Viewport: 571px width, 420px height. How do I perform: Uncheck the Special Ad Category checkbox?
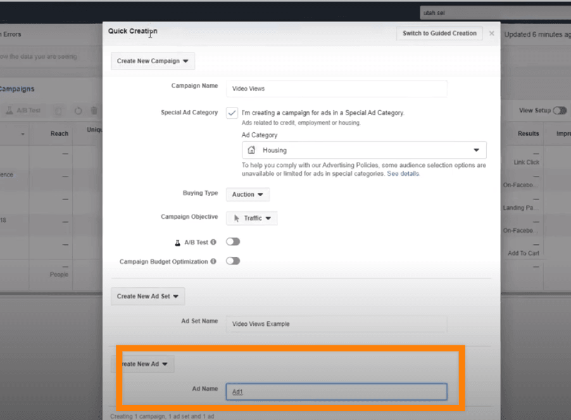coord(232,113)
